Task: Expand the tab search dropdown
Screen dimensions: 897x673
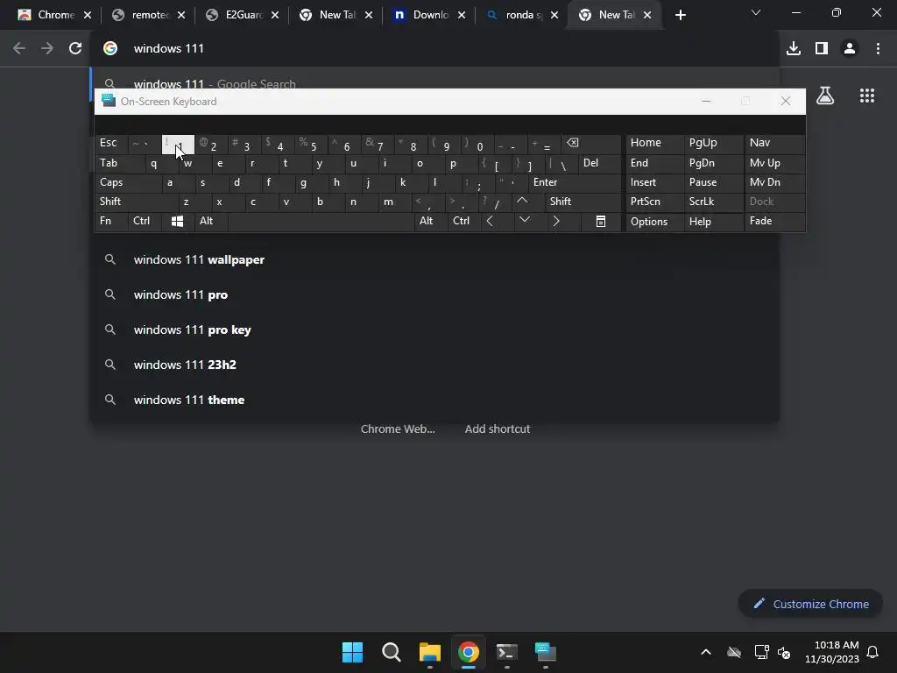Action: [x=756, y=12]
